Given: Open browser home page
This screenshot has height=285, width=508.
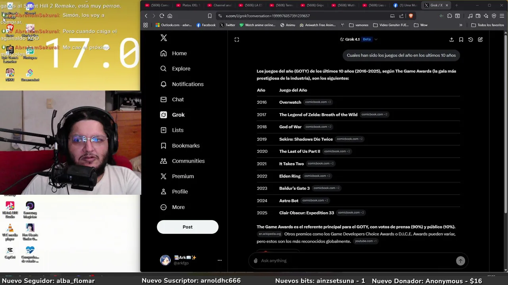Looking at the screenshot, I should [170, 16].
